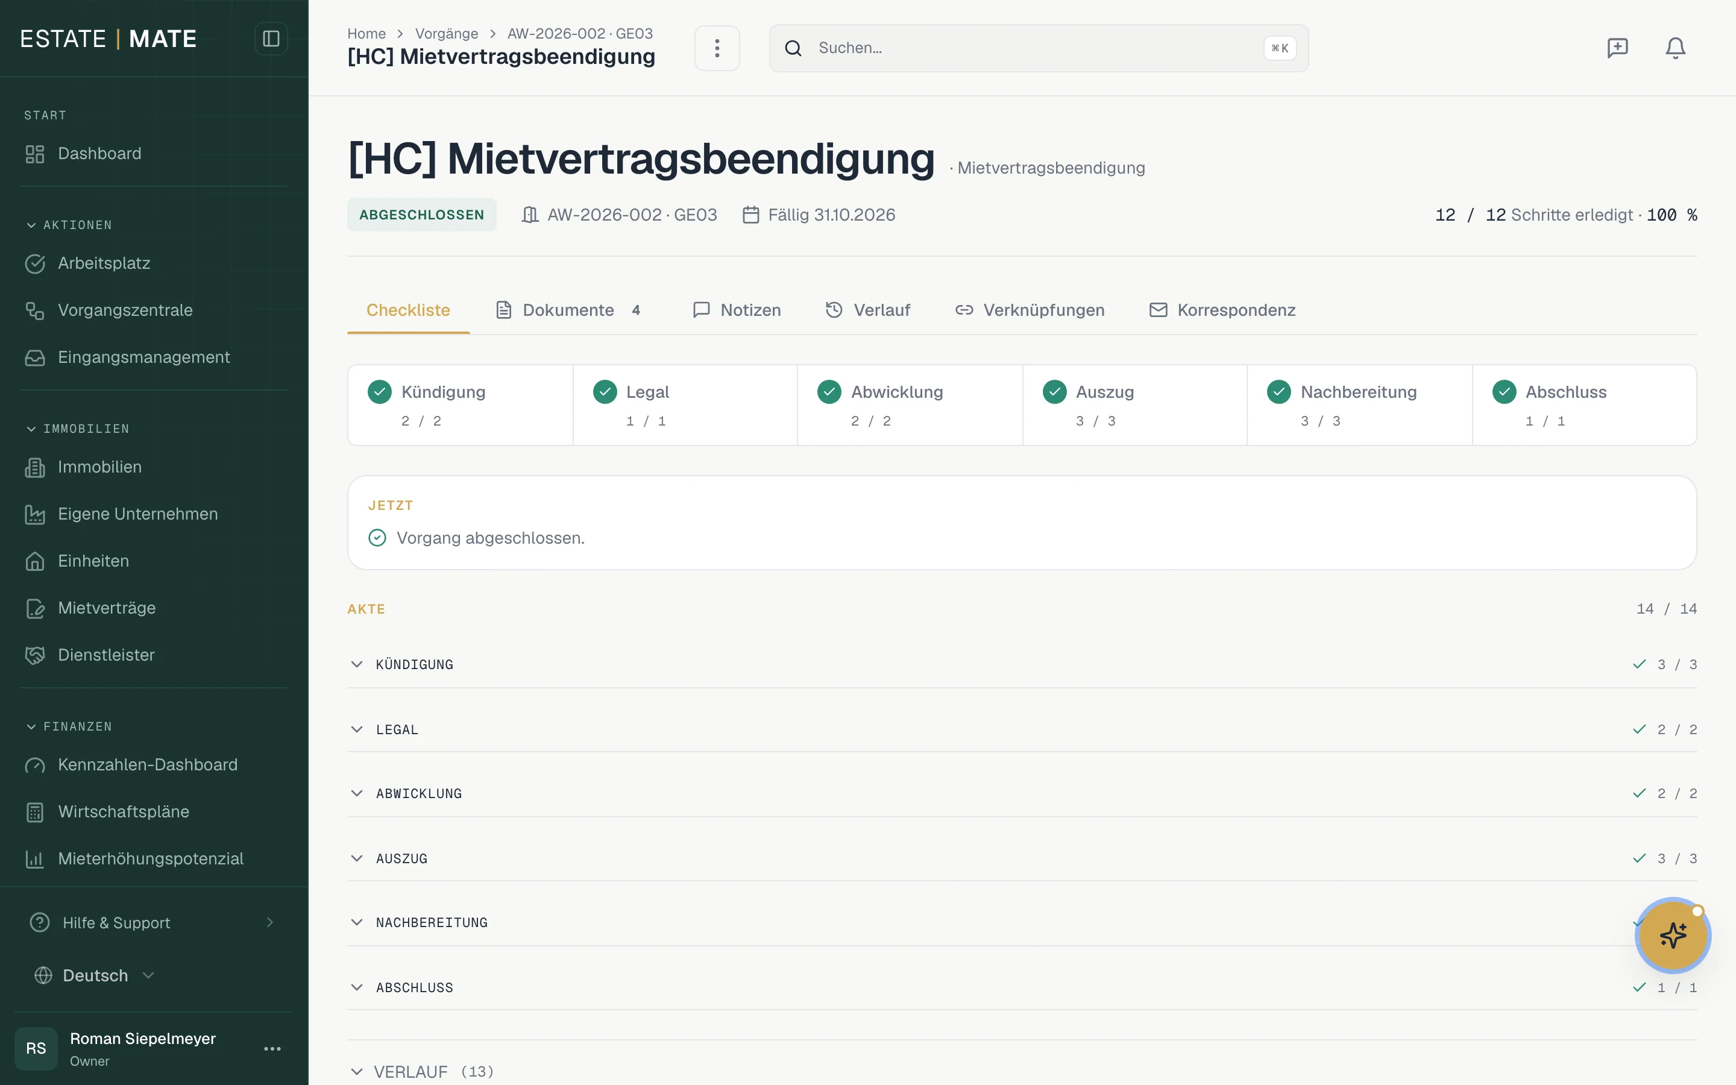Screen dimensions: 1736x1085
Task: Toggle the VERLAUF (13) section
Action: (x=422, y=1072)
